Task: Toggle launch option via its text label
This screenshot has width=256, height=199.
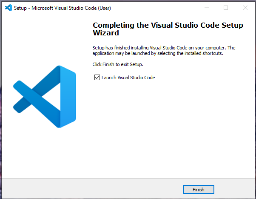Action: point(128,78)
